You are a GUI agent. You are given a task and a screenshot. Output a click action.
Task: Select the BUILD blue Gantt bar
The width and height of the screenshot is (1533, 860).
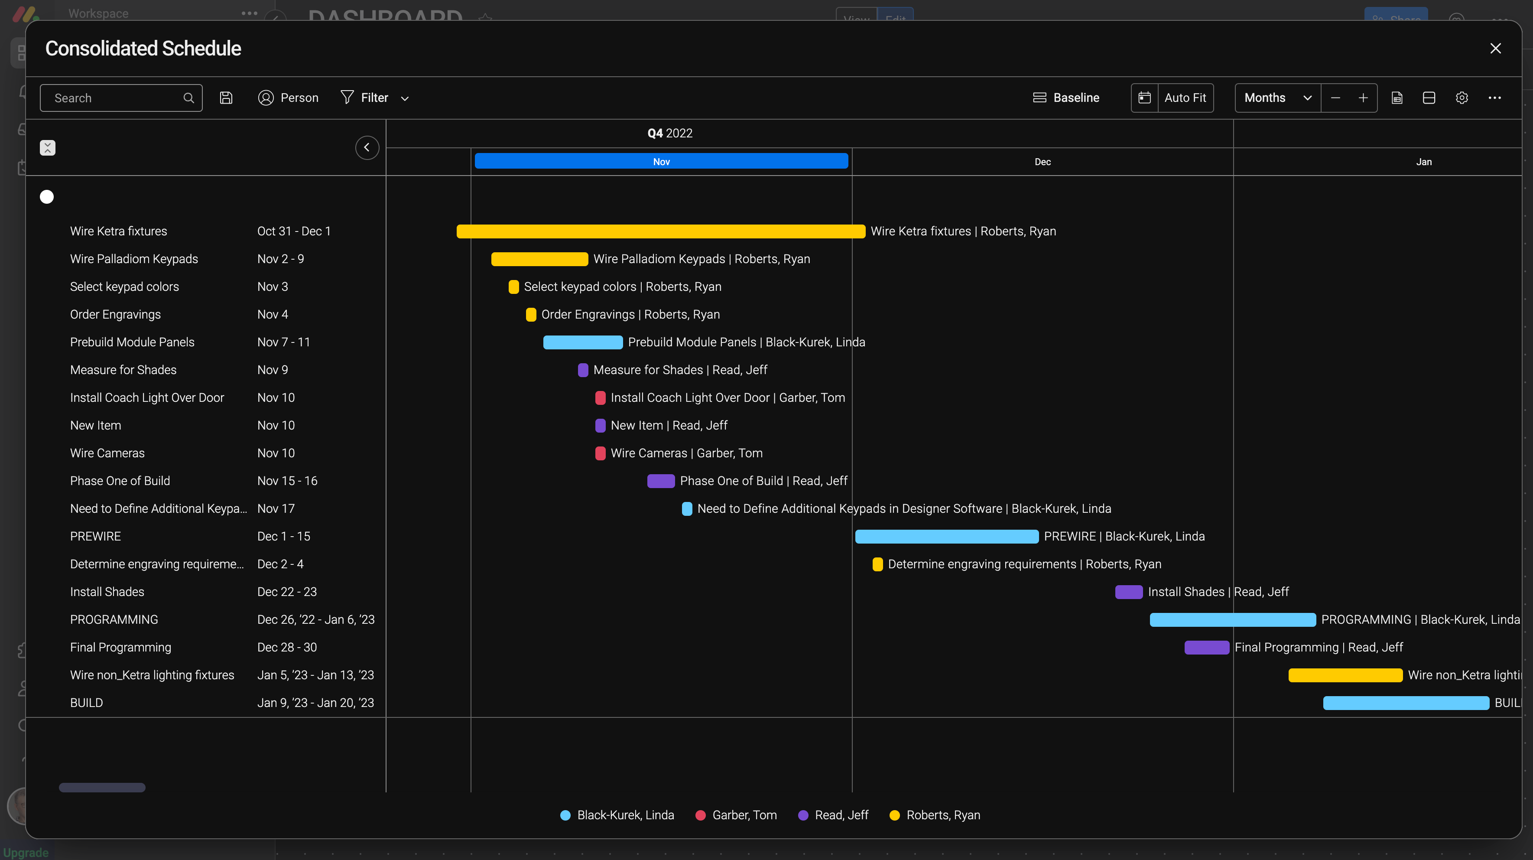click(x=1406, y=703)
